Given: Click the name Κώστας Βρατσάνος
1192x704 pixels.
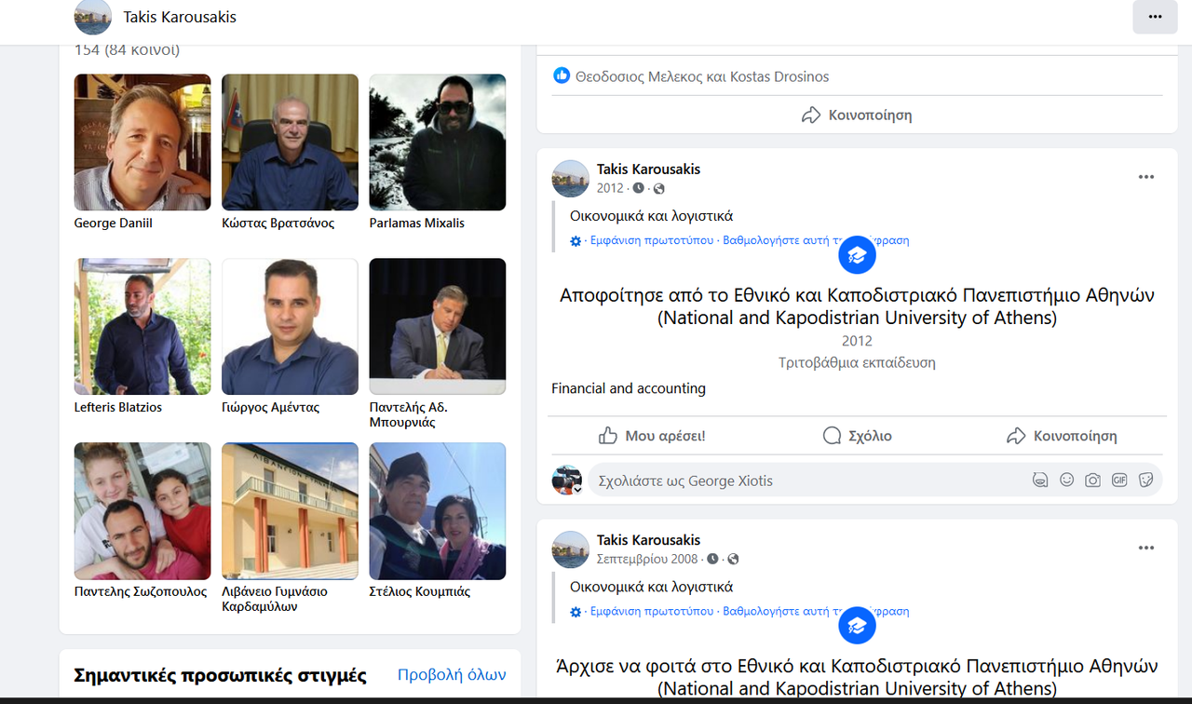Looking at the screenshot, I should [278, 223].
